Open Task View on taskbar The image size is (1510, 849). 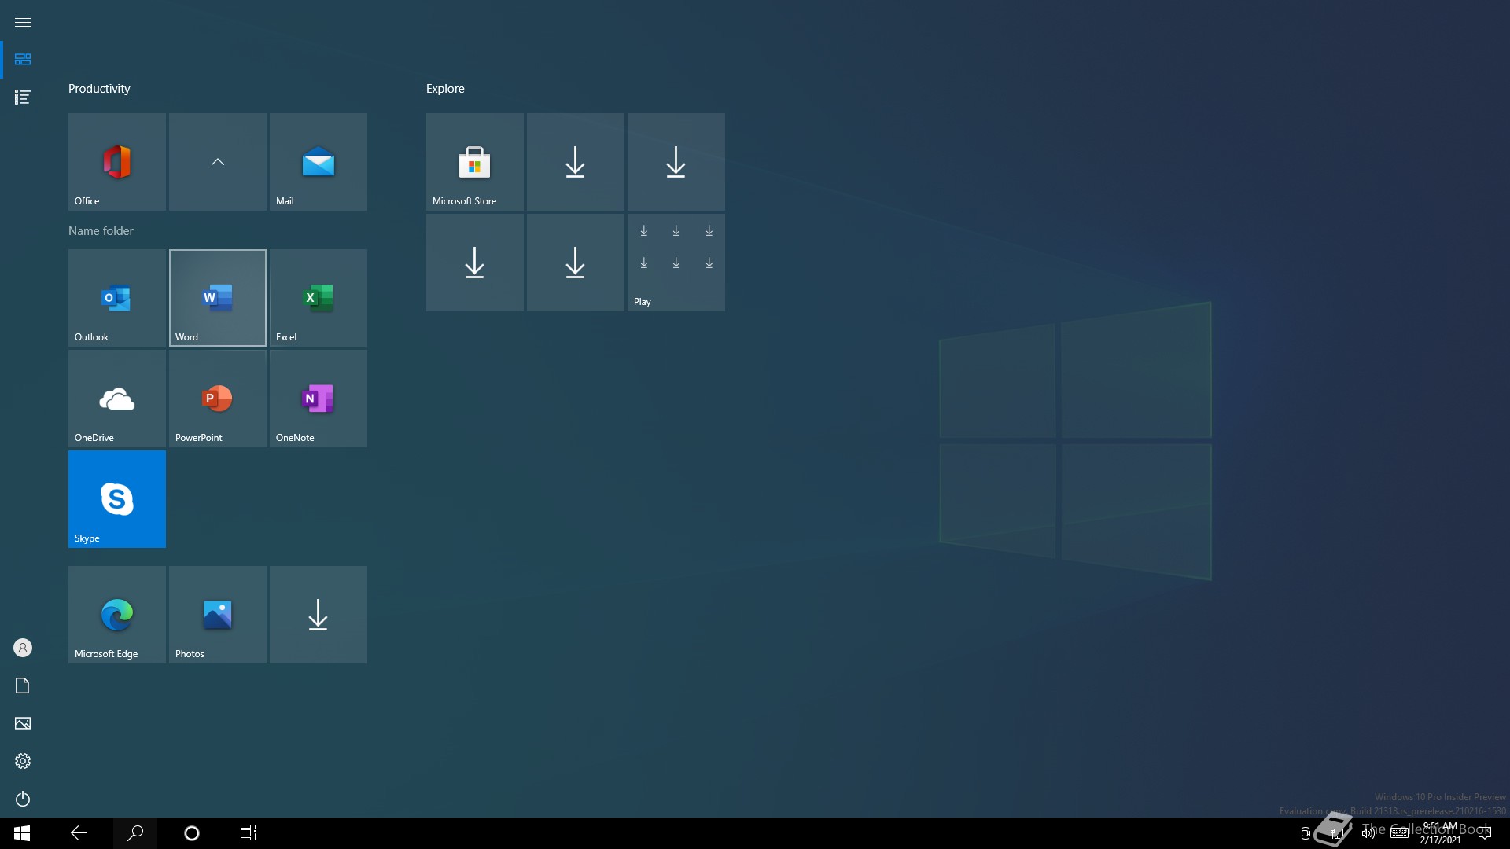[x=249, y=833]
